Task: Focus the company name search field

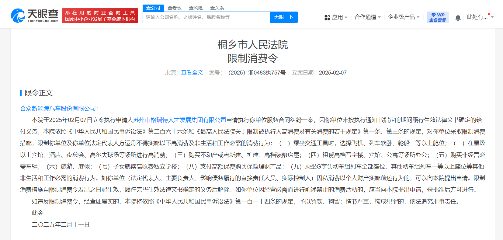Action: [x=206, y=17]
